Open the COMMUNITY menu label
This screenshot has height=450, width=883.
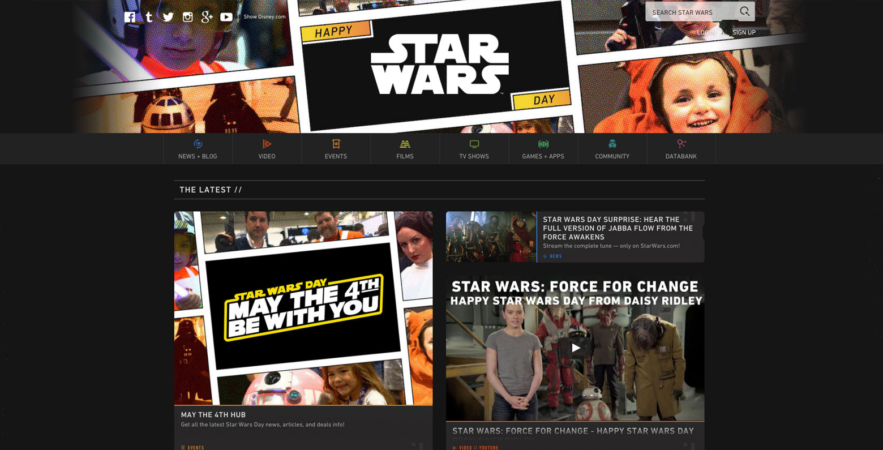612,156
